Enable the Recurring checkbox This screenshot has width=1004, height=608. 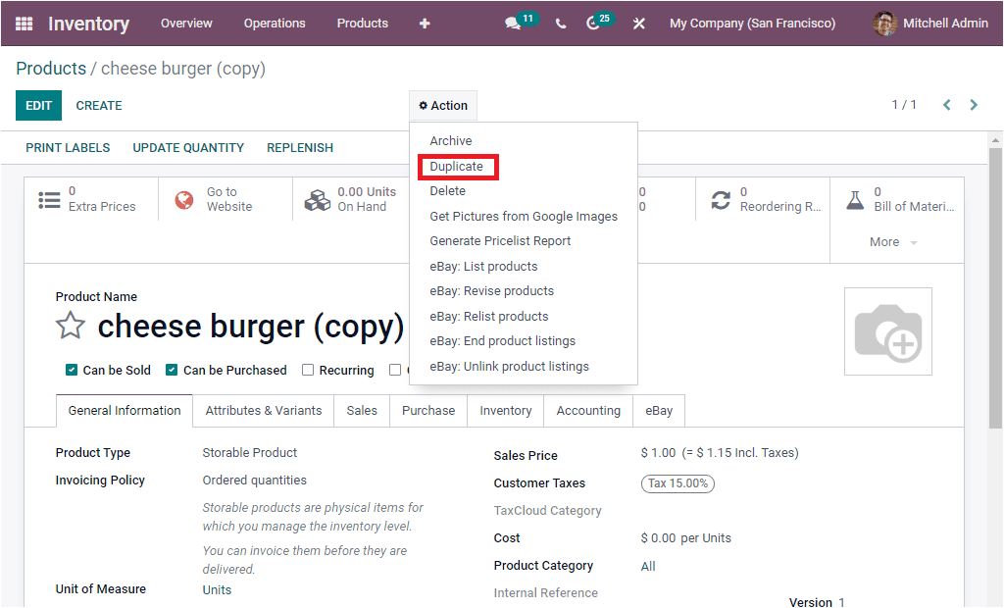click(x=309, y=370)
